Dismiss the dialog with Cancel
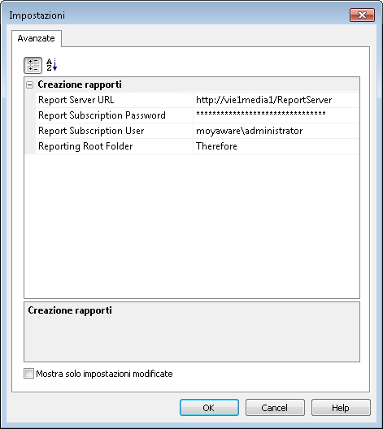Viewport: 383px width, 429px height. 275,408
